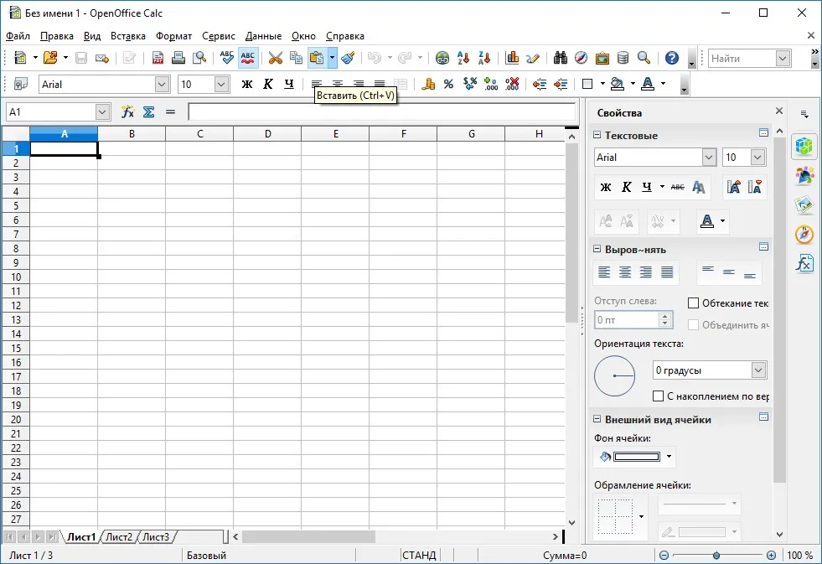
Task: Open Navigator in sidebar deck
Action: 804,235
